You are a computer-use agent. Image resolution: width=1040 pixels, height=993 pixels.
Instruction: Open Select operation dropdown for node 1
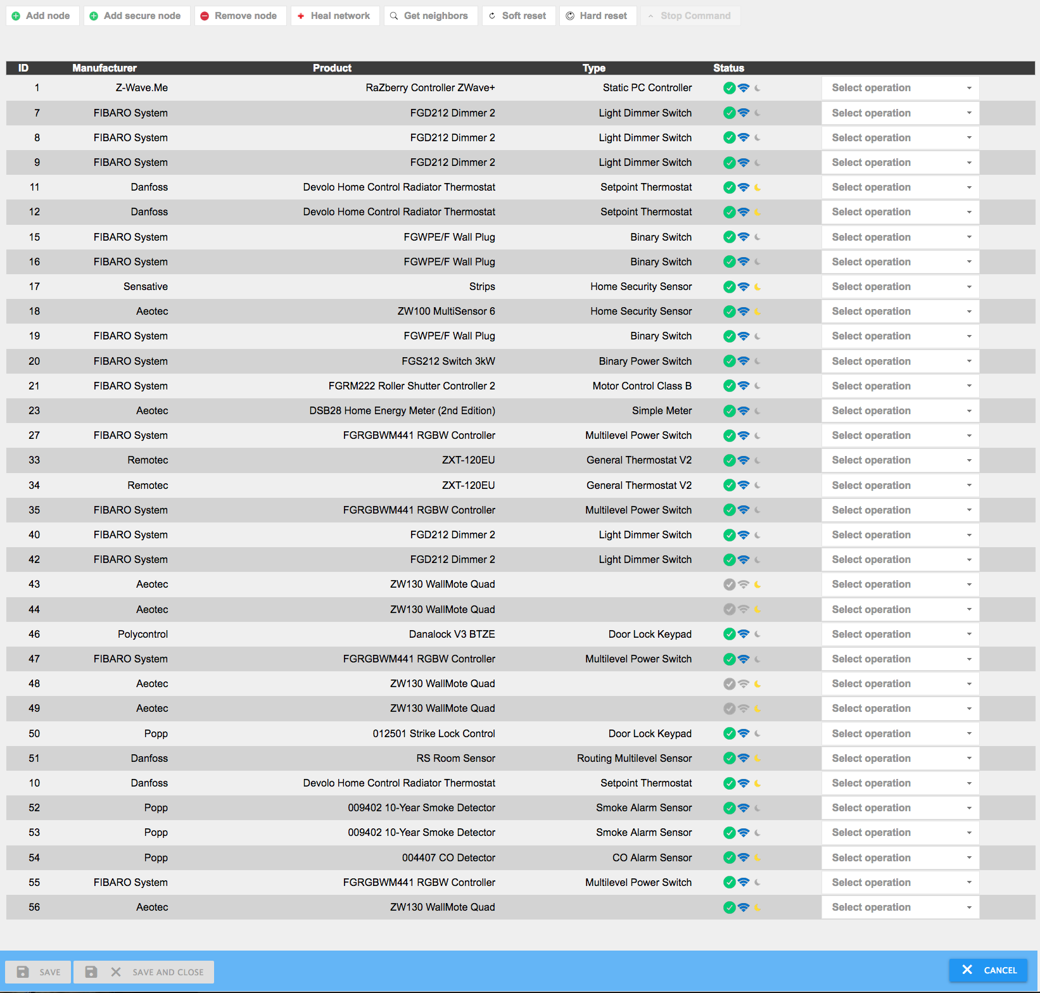pyautogui.click(x=900, y=88)
